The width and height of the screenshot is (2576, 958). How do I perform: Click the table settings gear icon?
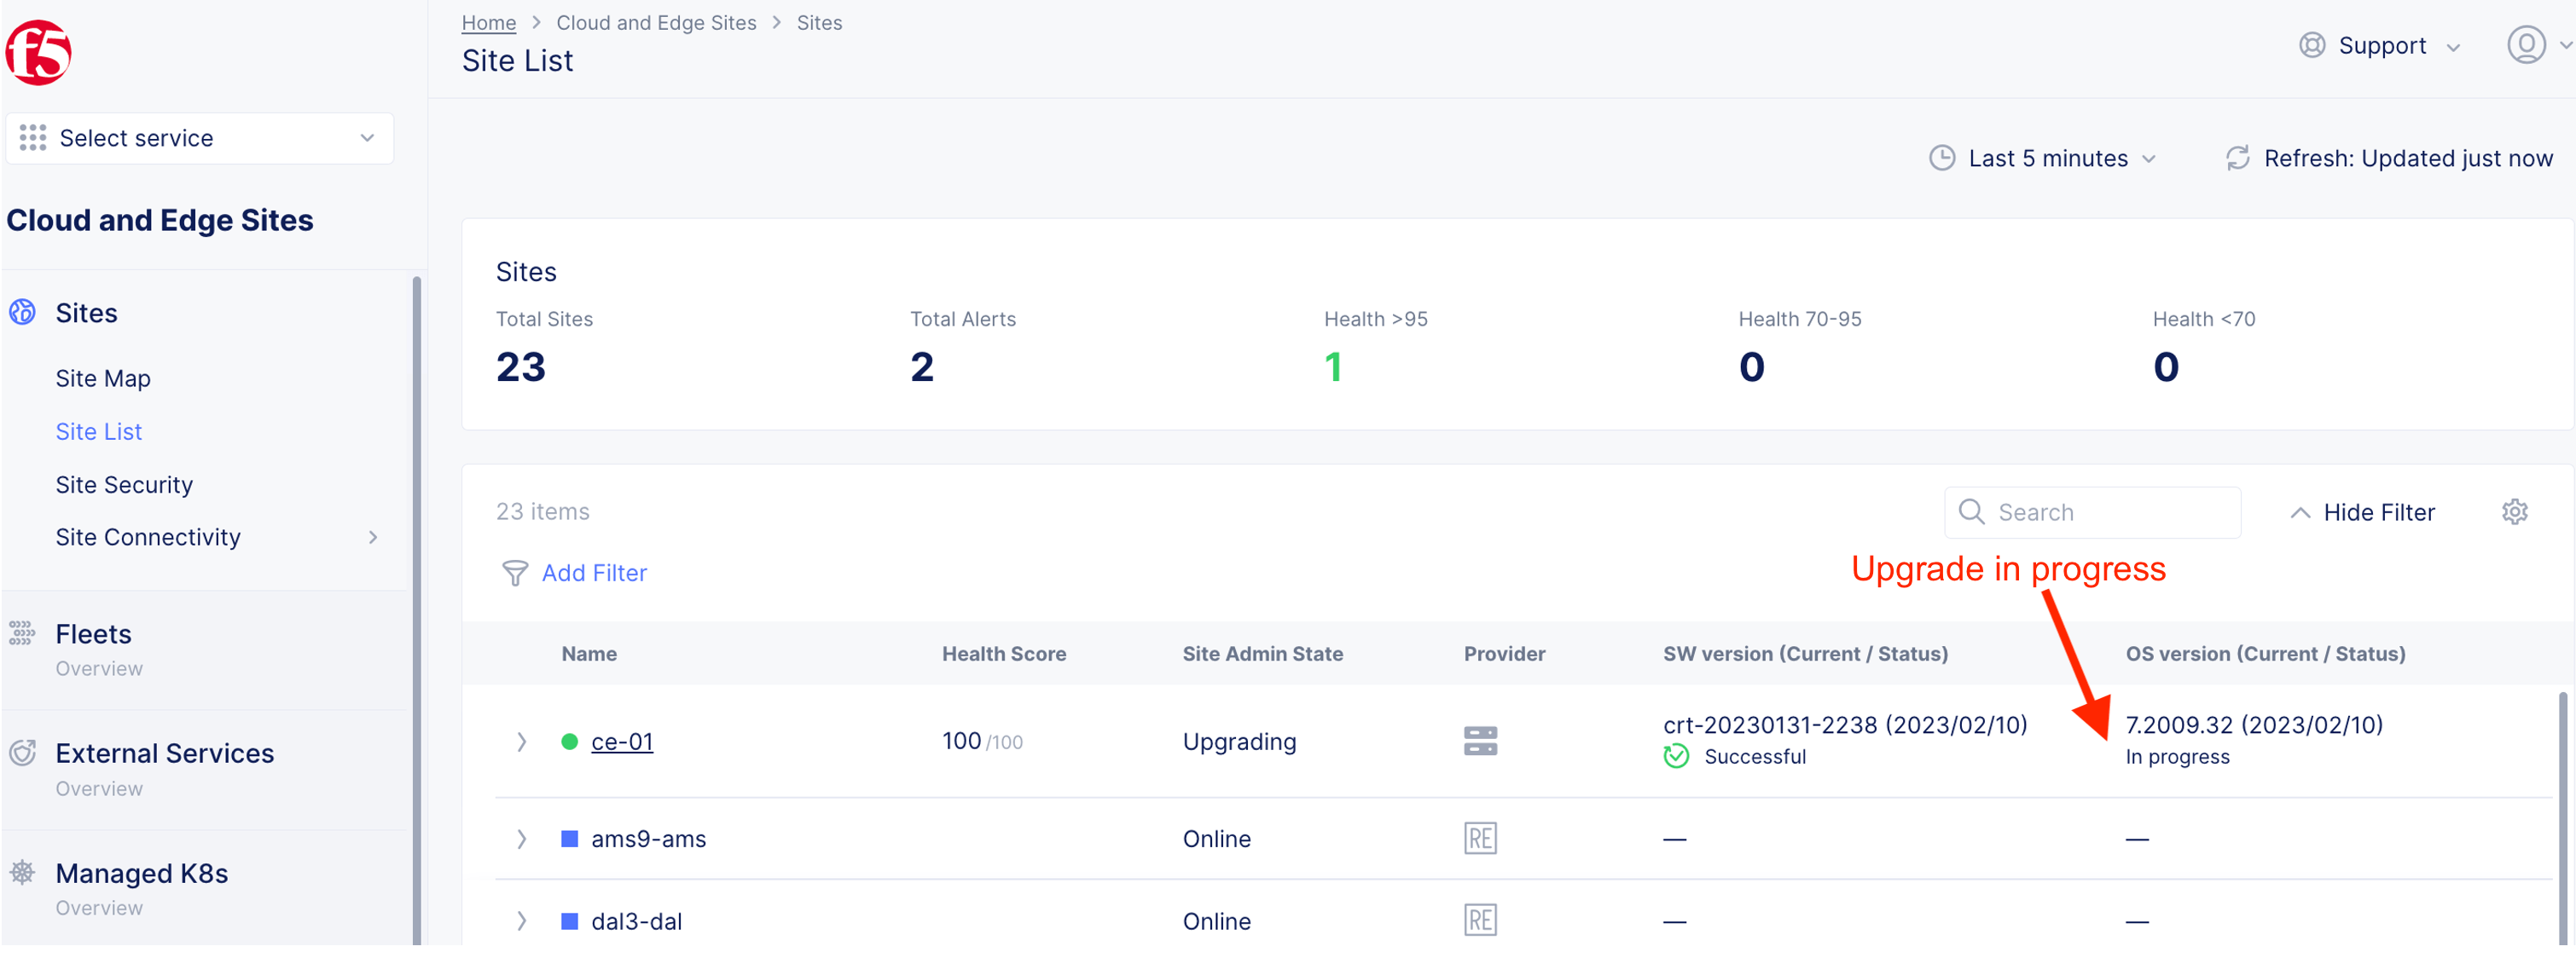tap(2514, 511)
